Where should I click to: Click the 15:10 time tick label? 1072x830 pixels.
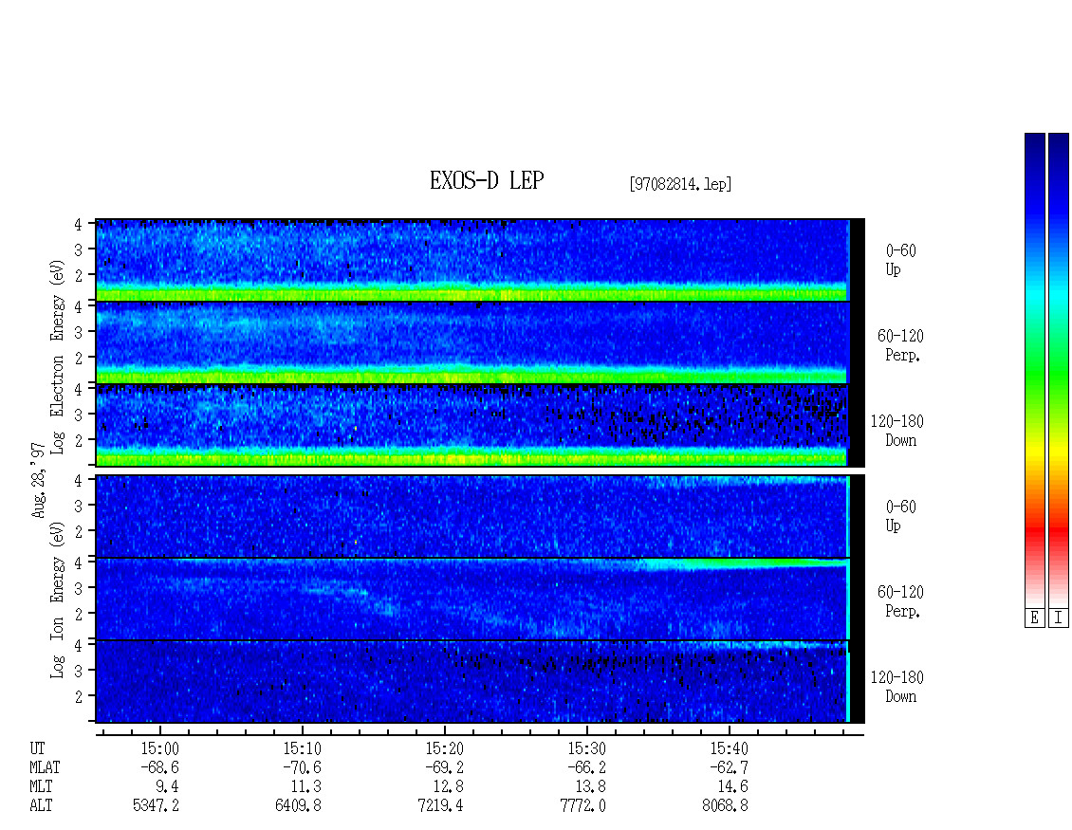(x=303, y=748)
